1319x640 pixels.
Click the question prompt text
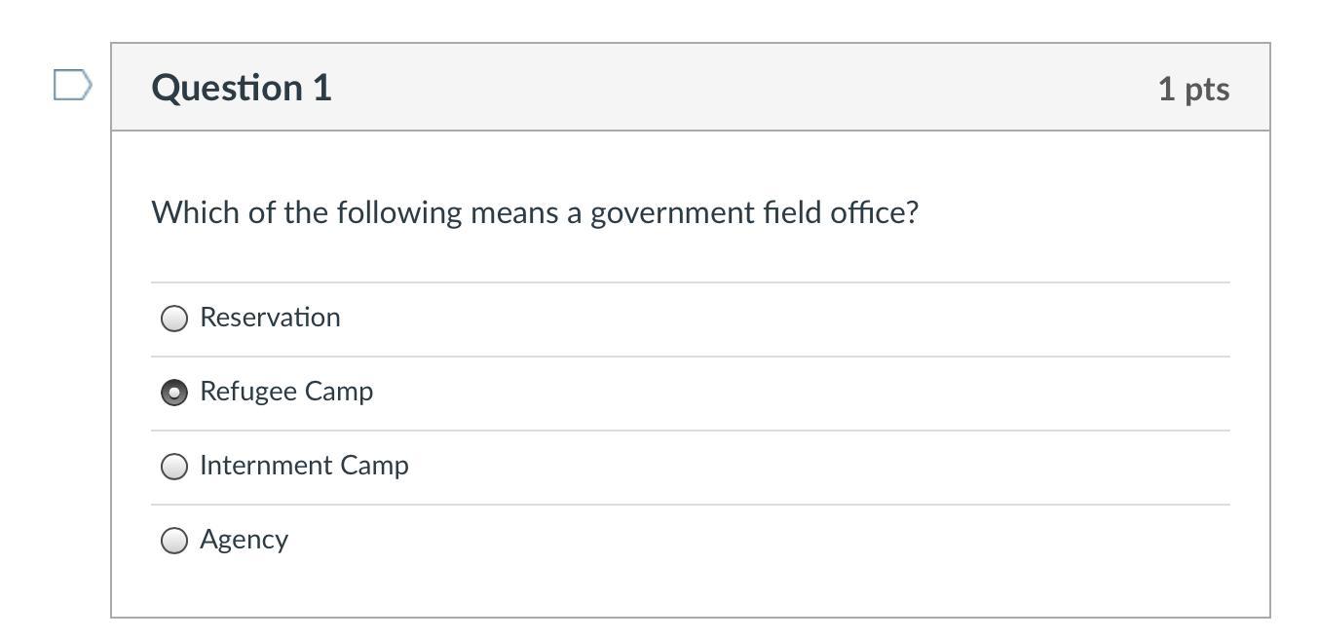click(535, 212)
